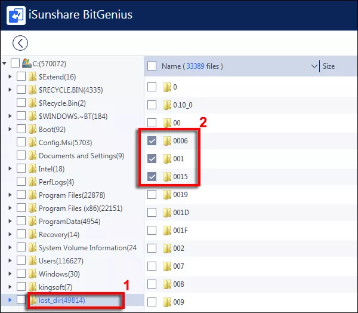This screenshot has width=358, height=313.
Task: Check the box for folder 0 in list
Action: click(x=152, y=87)
